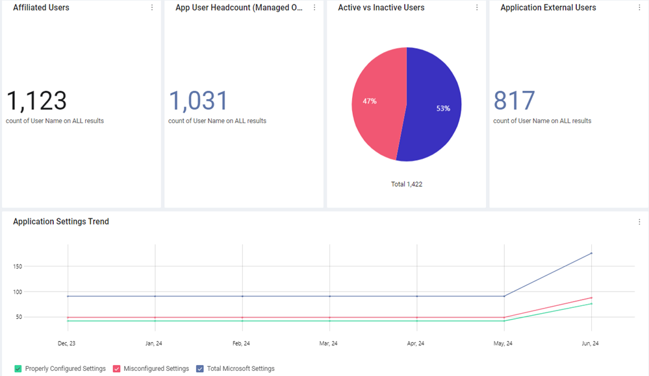
Task: Click the Jan, 24 axis label
Action: click(x=153, y=344)
